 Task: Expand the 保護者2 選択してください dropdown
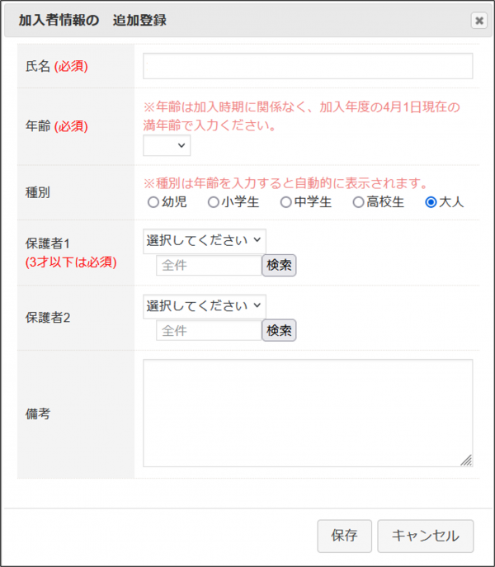point(205,306)
